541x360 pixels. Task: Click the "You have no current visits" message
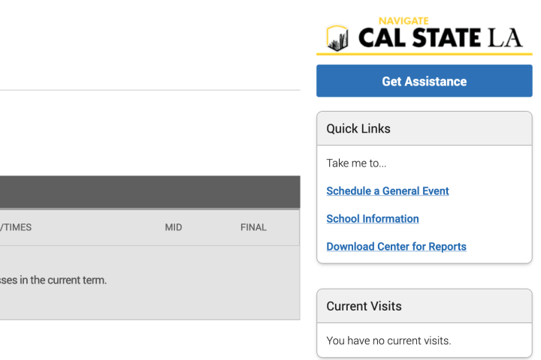[388, 341]
